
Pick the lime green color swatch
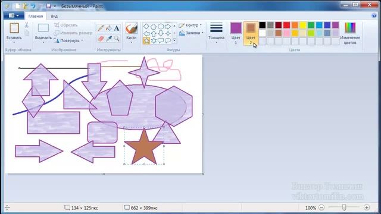pyautogui.click(x=311, y=33)
